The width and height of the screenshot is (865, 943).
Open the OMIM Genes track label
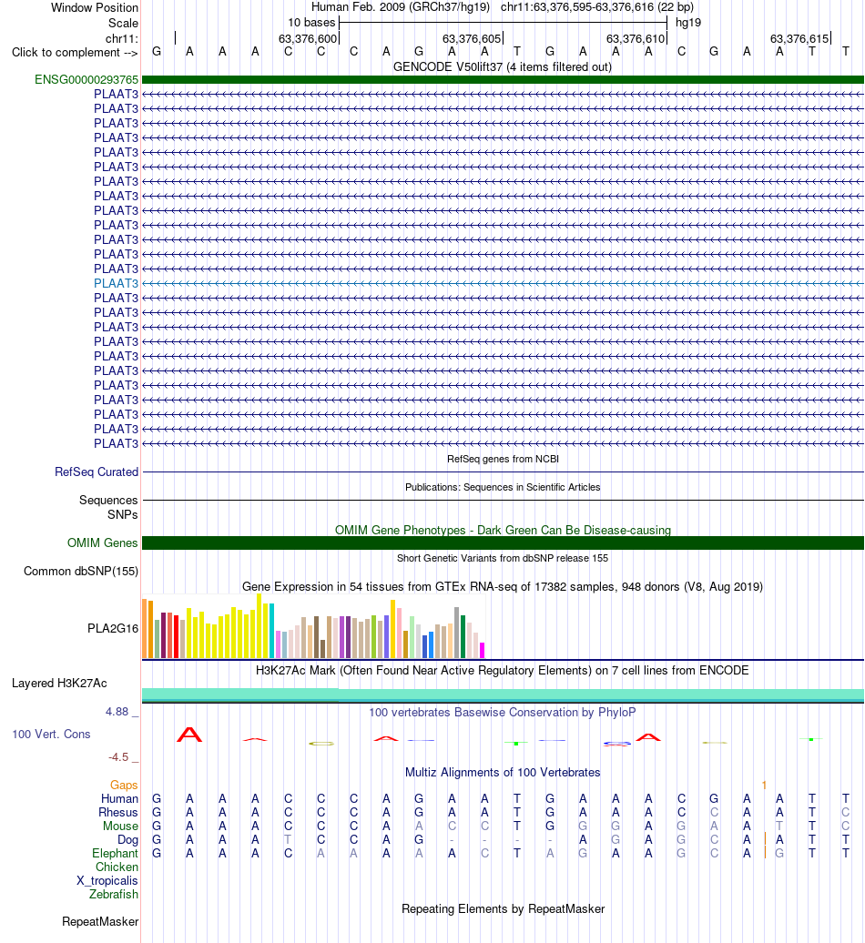pyautogui.click(x=102, y=542)
